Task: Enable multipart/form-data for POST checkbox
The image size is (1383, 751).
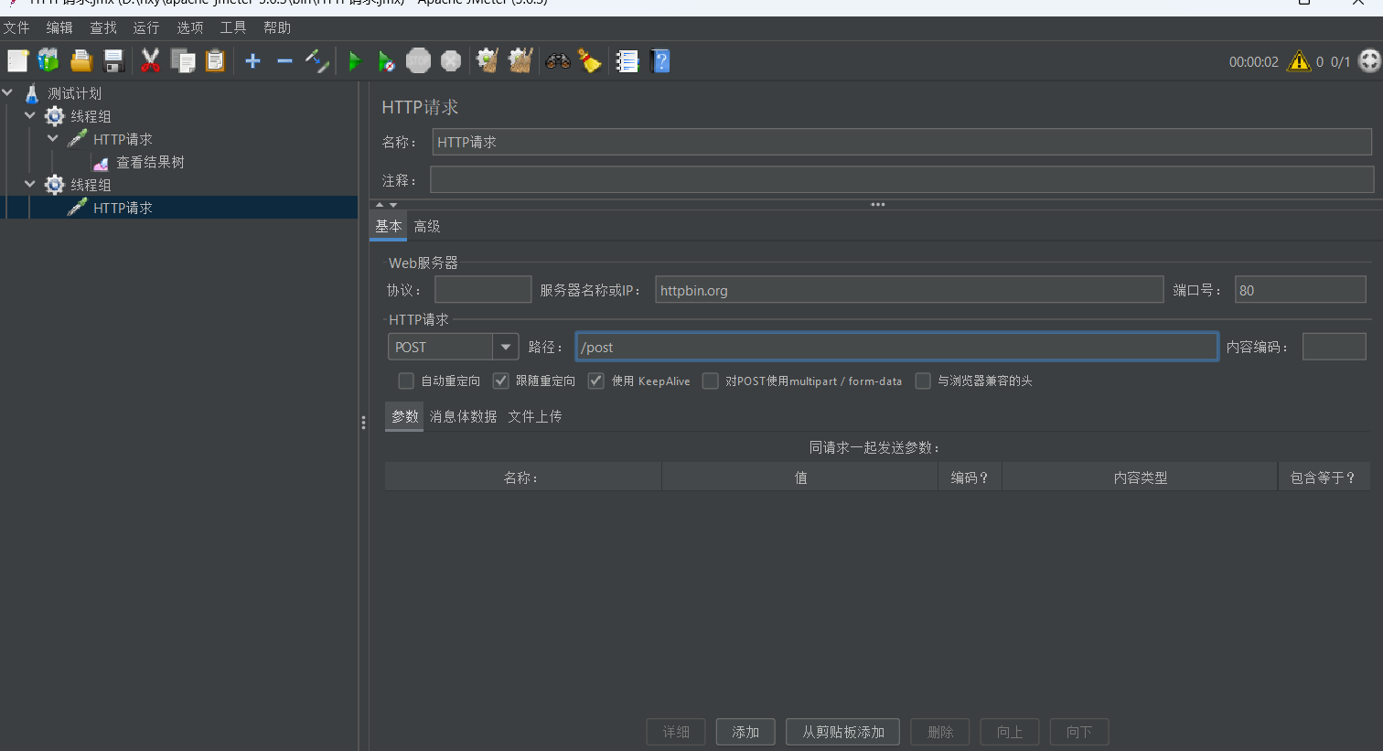Action: (710, 381)
